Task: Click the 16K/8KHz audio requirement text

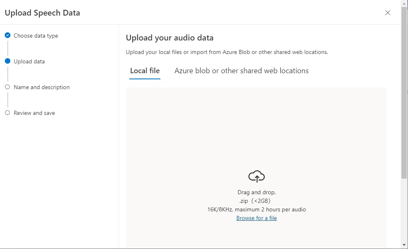Action: (x=257, y=209)
